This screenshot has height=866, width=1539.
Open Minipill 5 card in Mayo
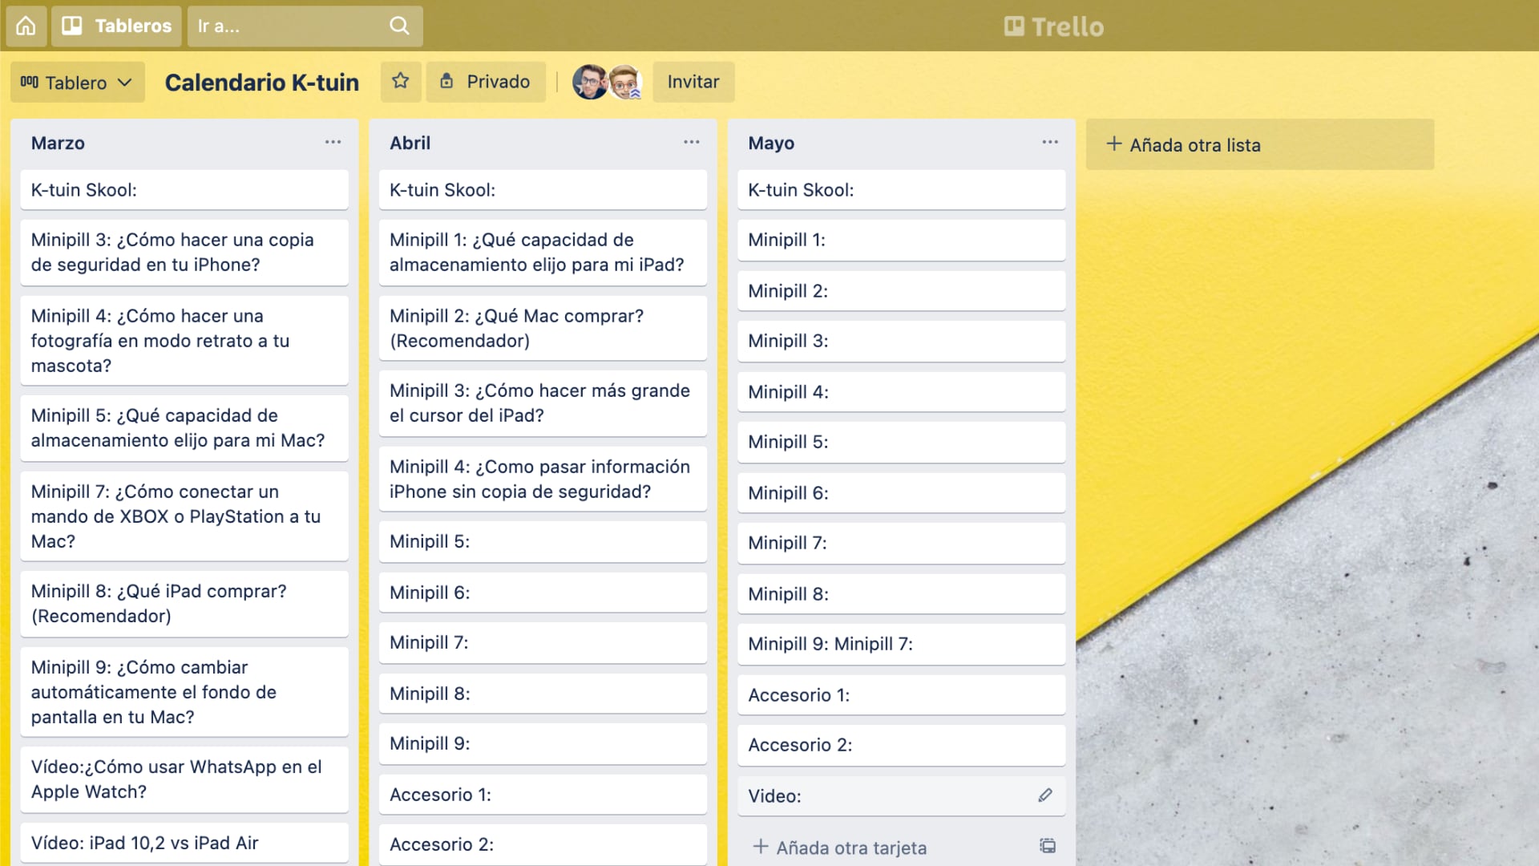click(x=901, y=442)
